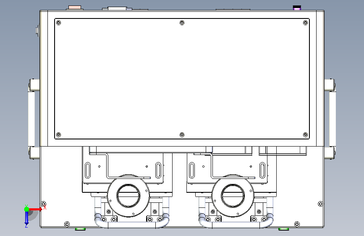The image size is (364, 236).
Task: Select bottom-right screw of cover panel
Action: (306, 135)
